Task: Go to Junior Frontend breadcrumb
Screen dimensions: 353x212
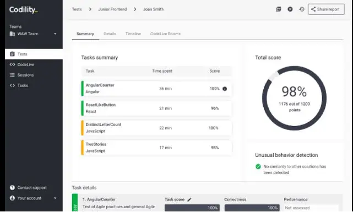Action: pyautogui.click(x=112, y=9)
